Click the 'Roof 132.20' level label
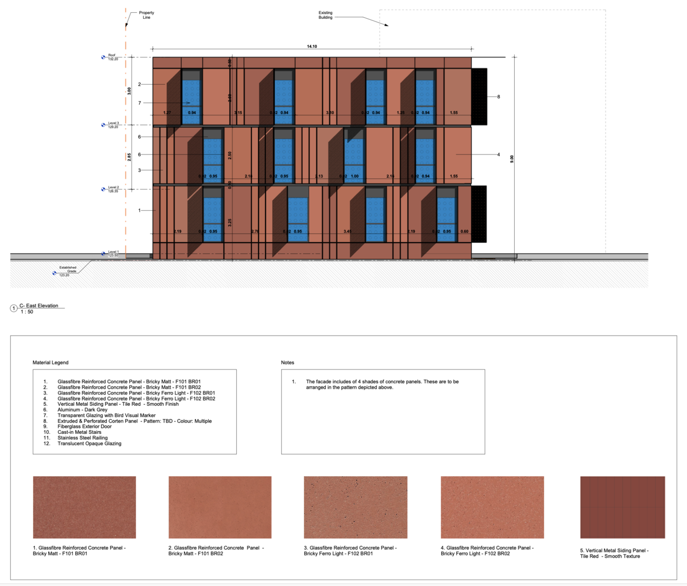Screen dimensions: 687x586 coord(113,57)
